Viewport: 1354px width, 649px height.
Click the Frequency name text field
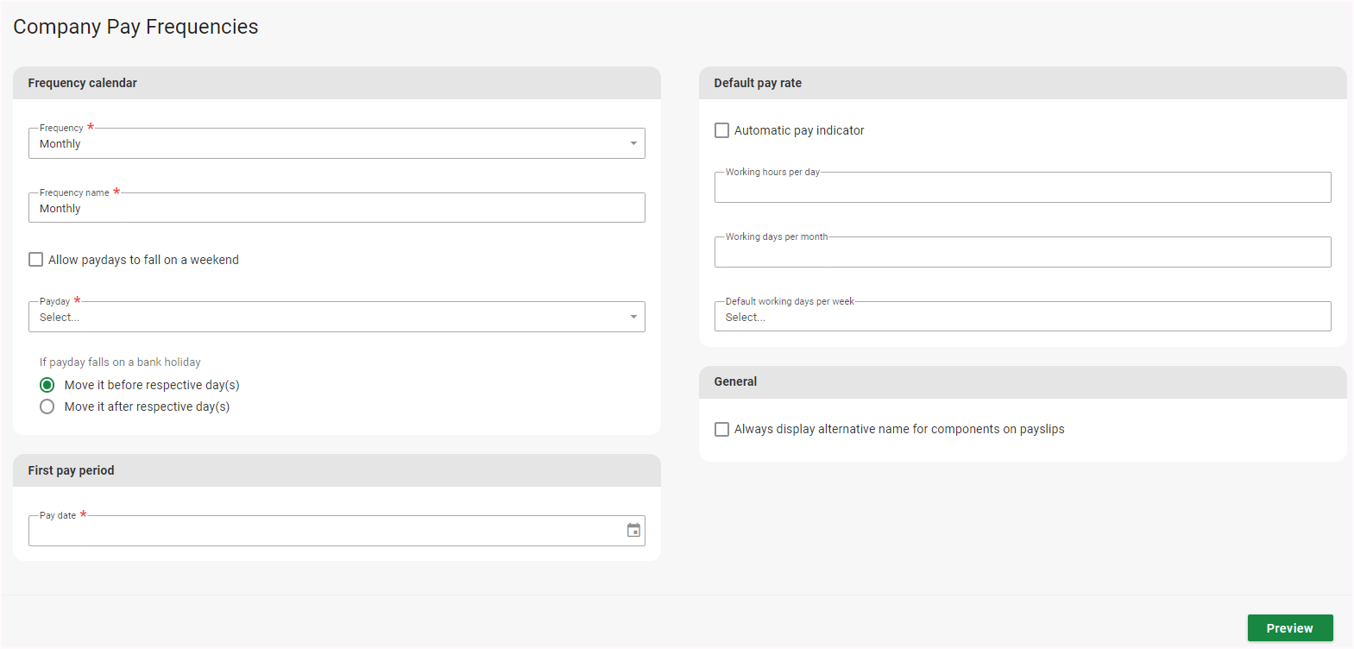coord(337,208)
